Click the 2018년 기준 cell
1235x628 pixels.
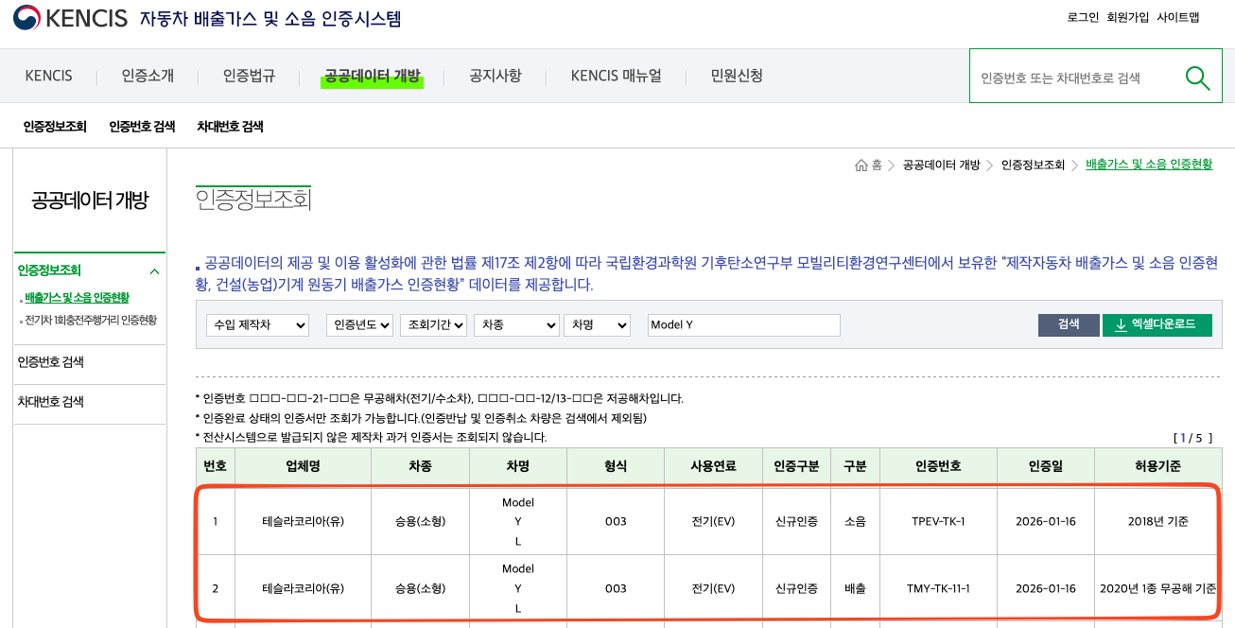pyautogui.click(x=1158, y=521)
